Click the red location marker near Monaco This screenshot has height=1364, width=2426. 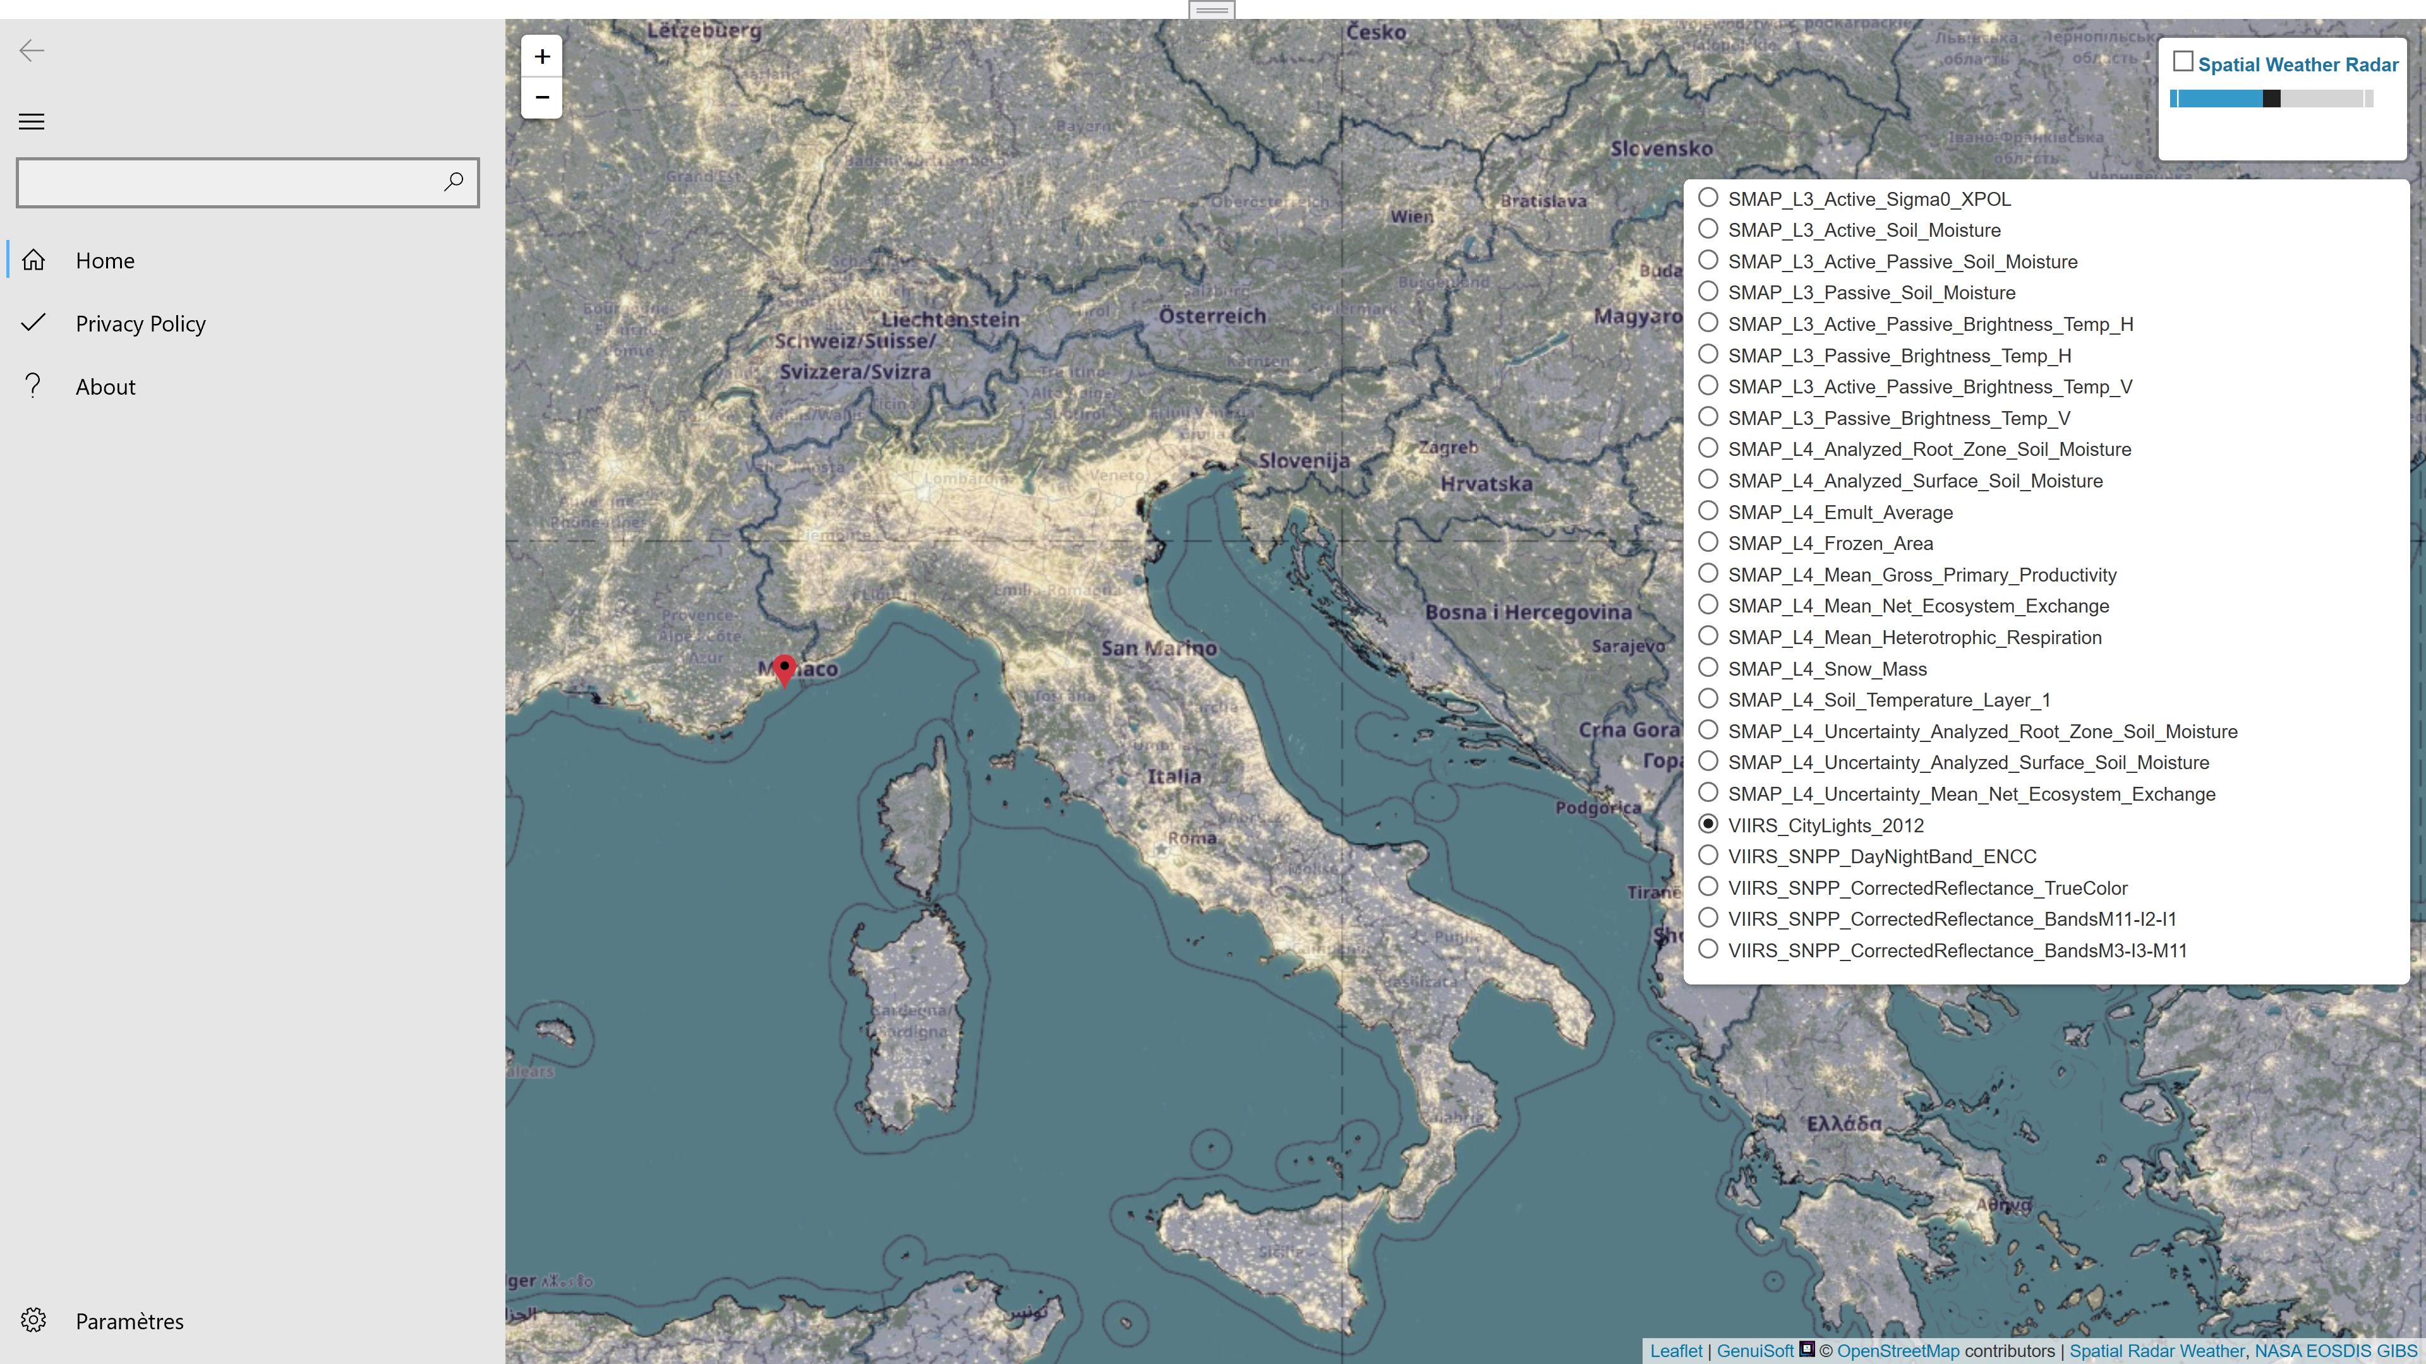coord(783,669)
